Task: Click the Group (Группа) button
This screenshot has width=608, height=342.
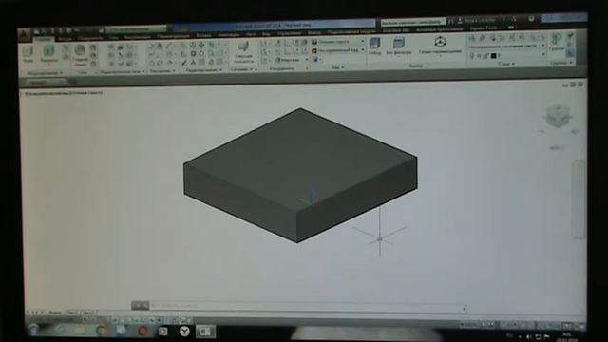Action: click(x=557, y=43)
